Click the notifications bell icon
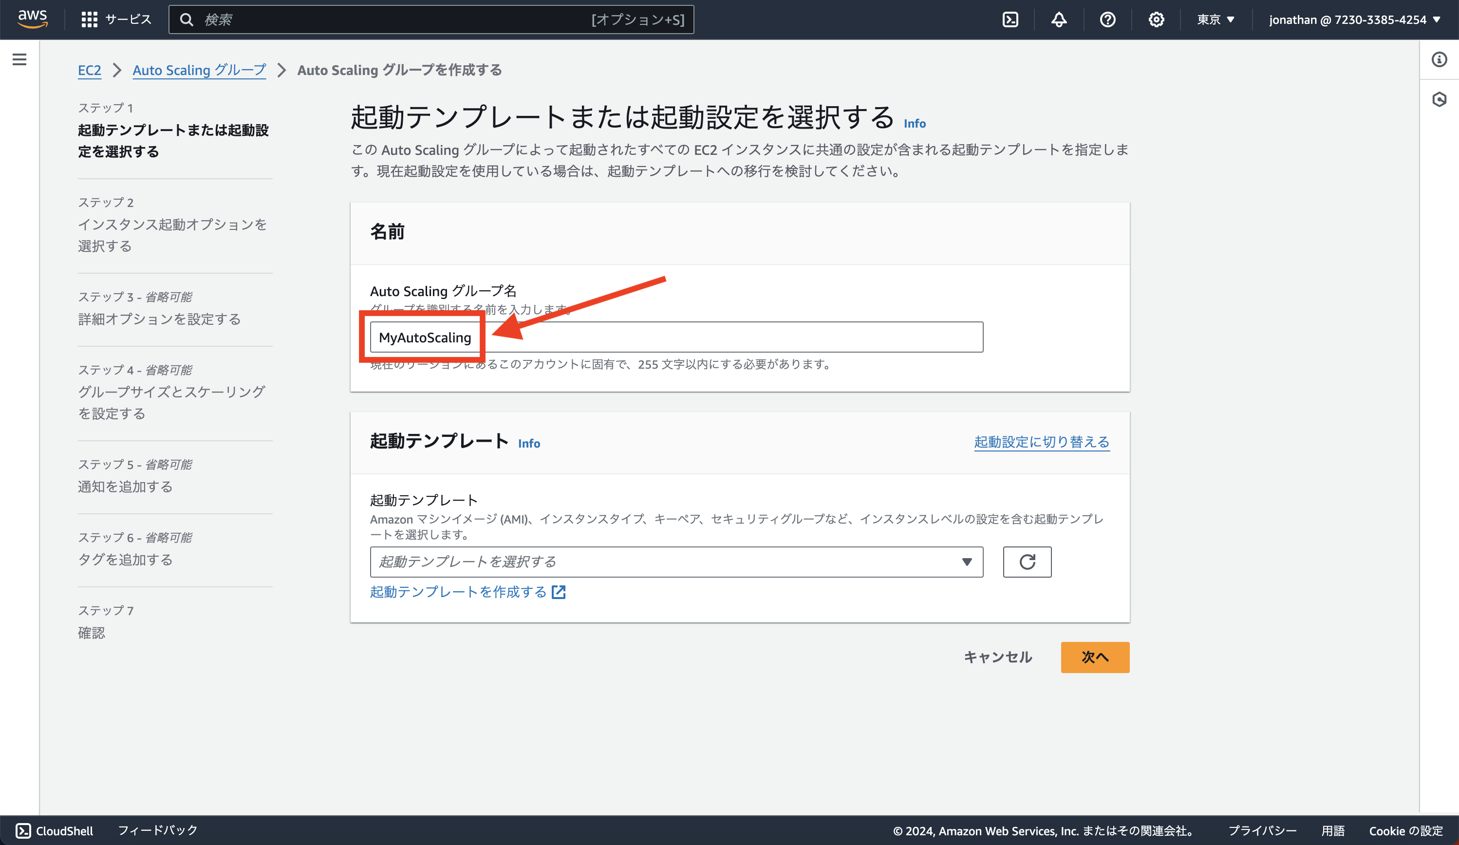The width and height of the screenshot is (1459, 845). [x=1059, y=19]
